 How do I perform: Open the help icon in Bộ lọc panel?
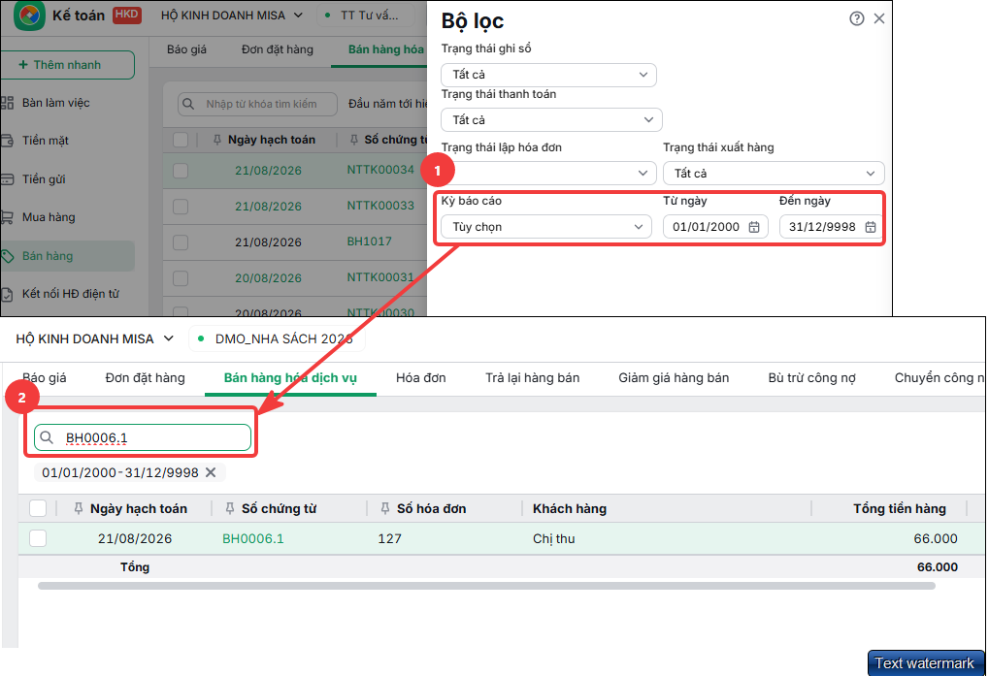pyautogui.click(x=857, y=18)
